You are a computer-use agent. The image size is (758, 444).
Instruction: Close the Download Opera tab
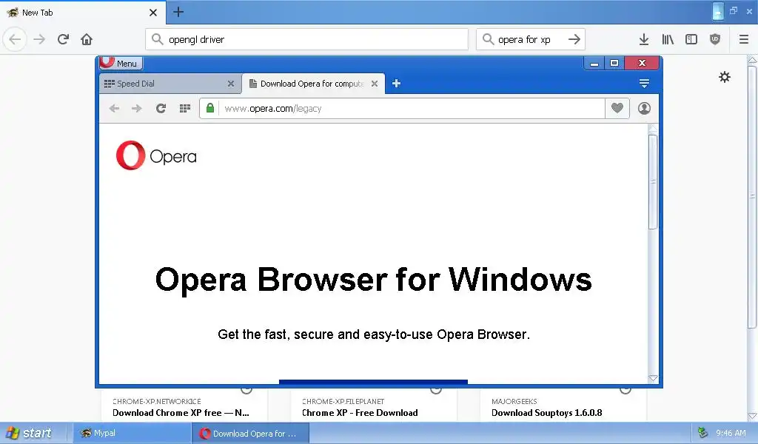374,84
